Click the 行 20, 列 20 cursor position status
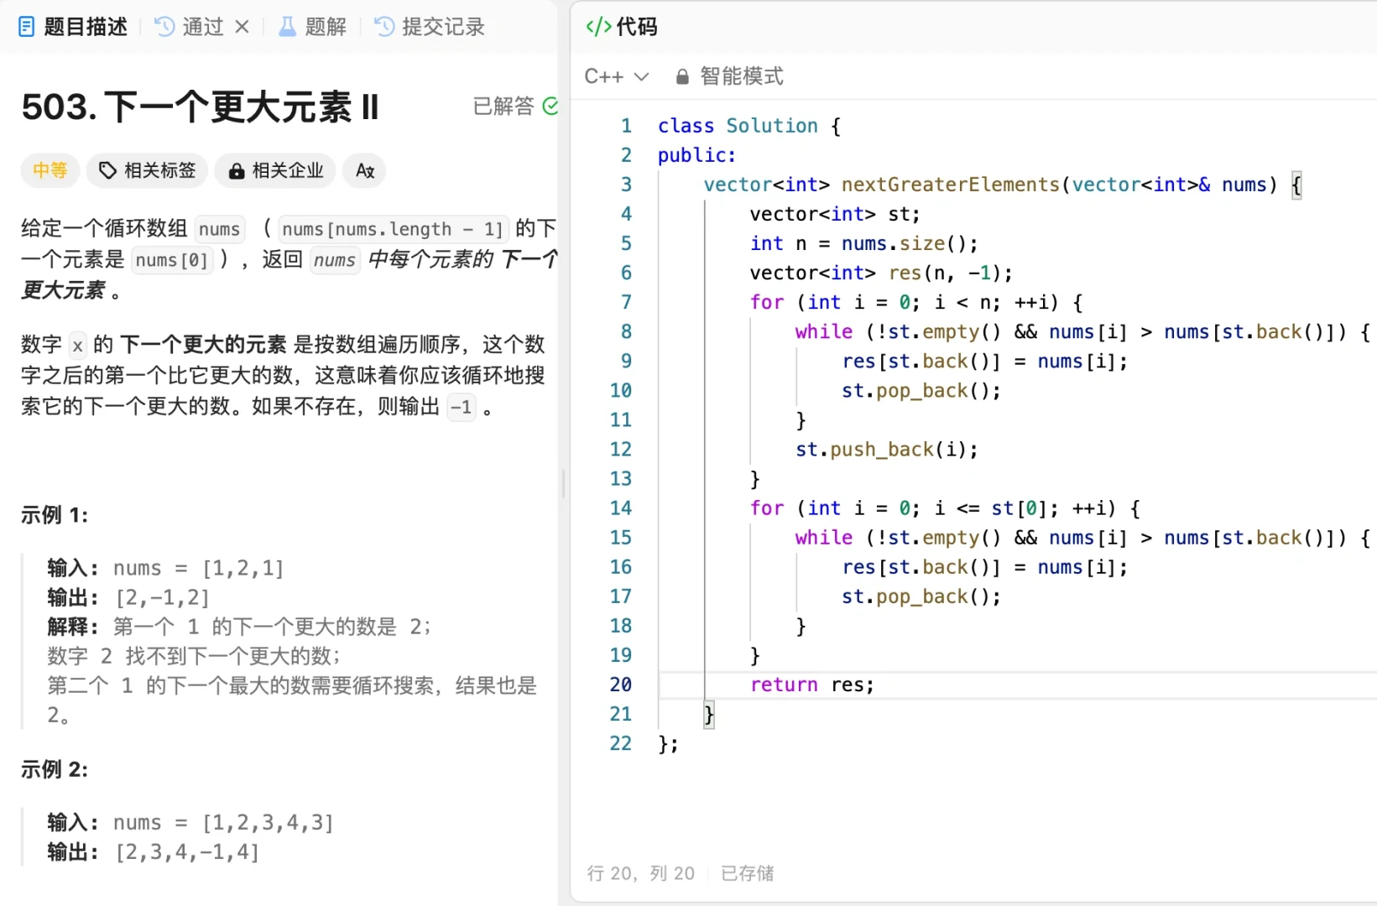The height and width of the screenshot is (906, 1377). coord(641,873)
